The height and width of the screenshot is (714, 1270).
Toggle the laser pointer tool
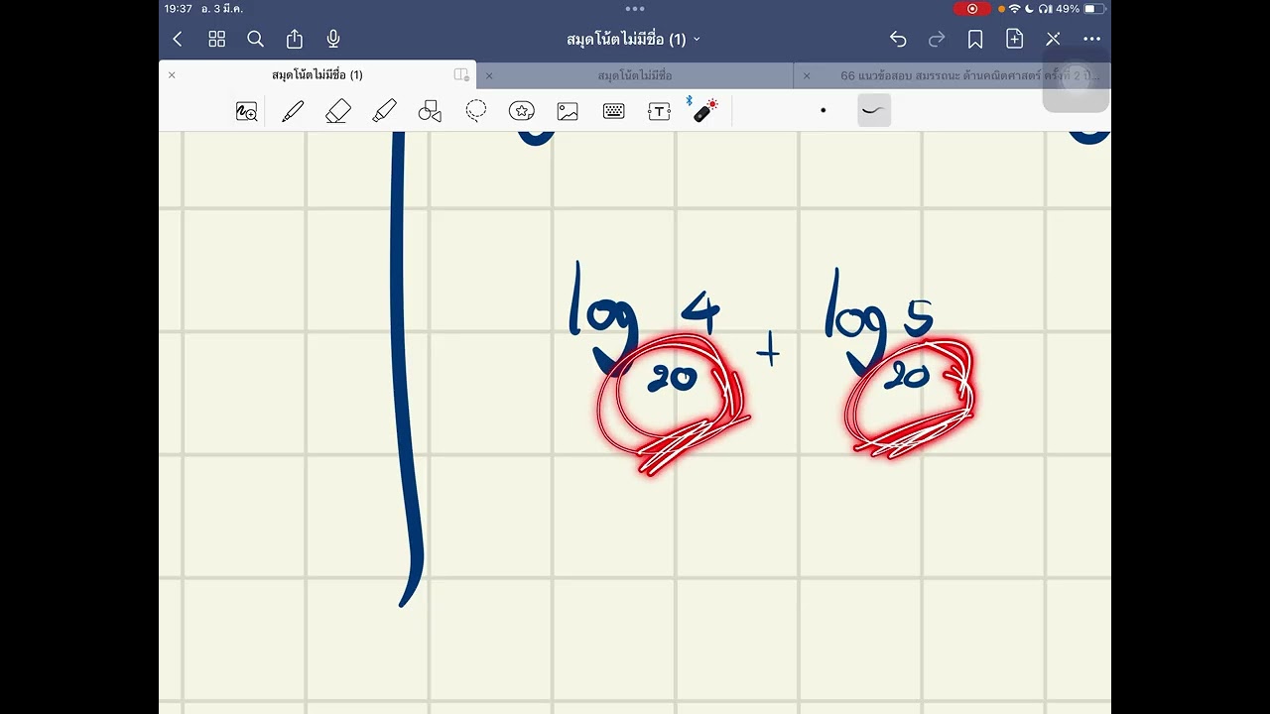pos(704,110)
